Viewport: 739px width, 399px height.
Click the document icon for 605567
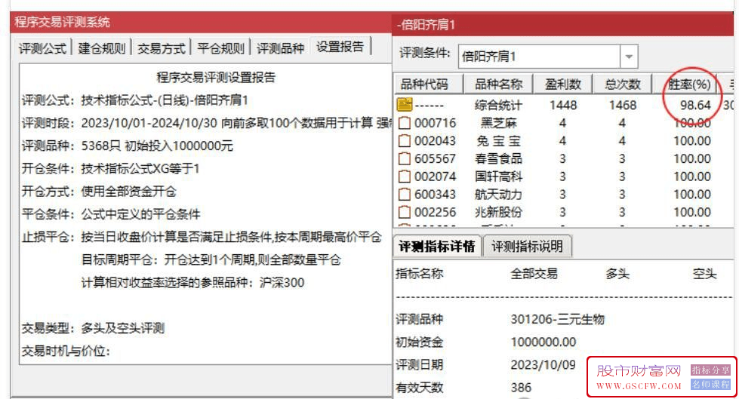[405, 158]
